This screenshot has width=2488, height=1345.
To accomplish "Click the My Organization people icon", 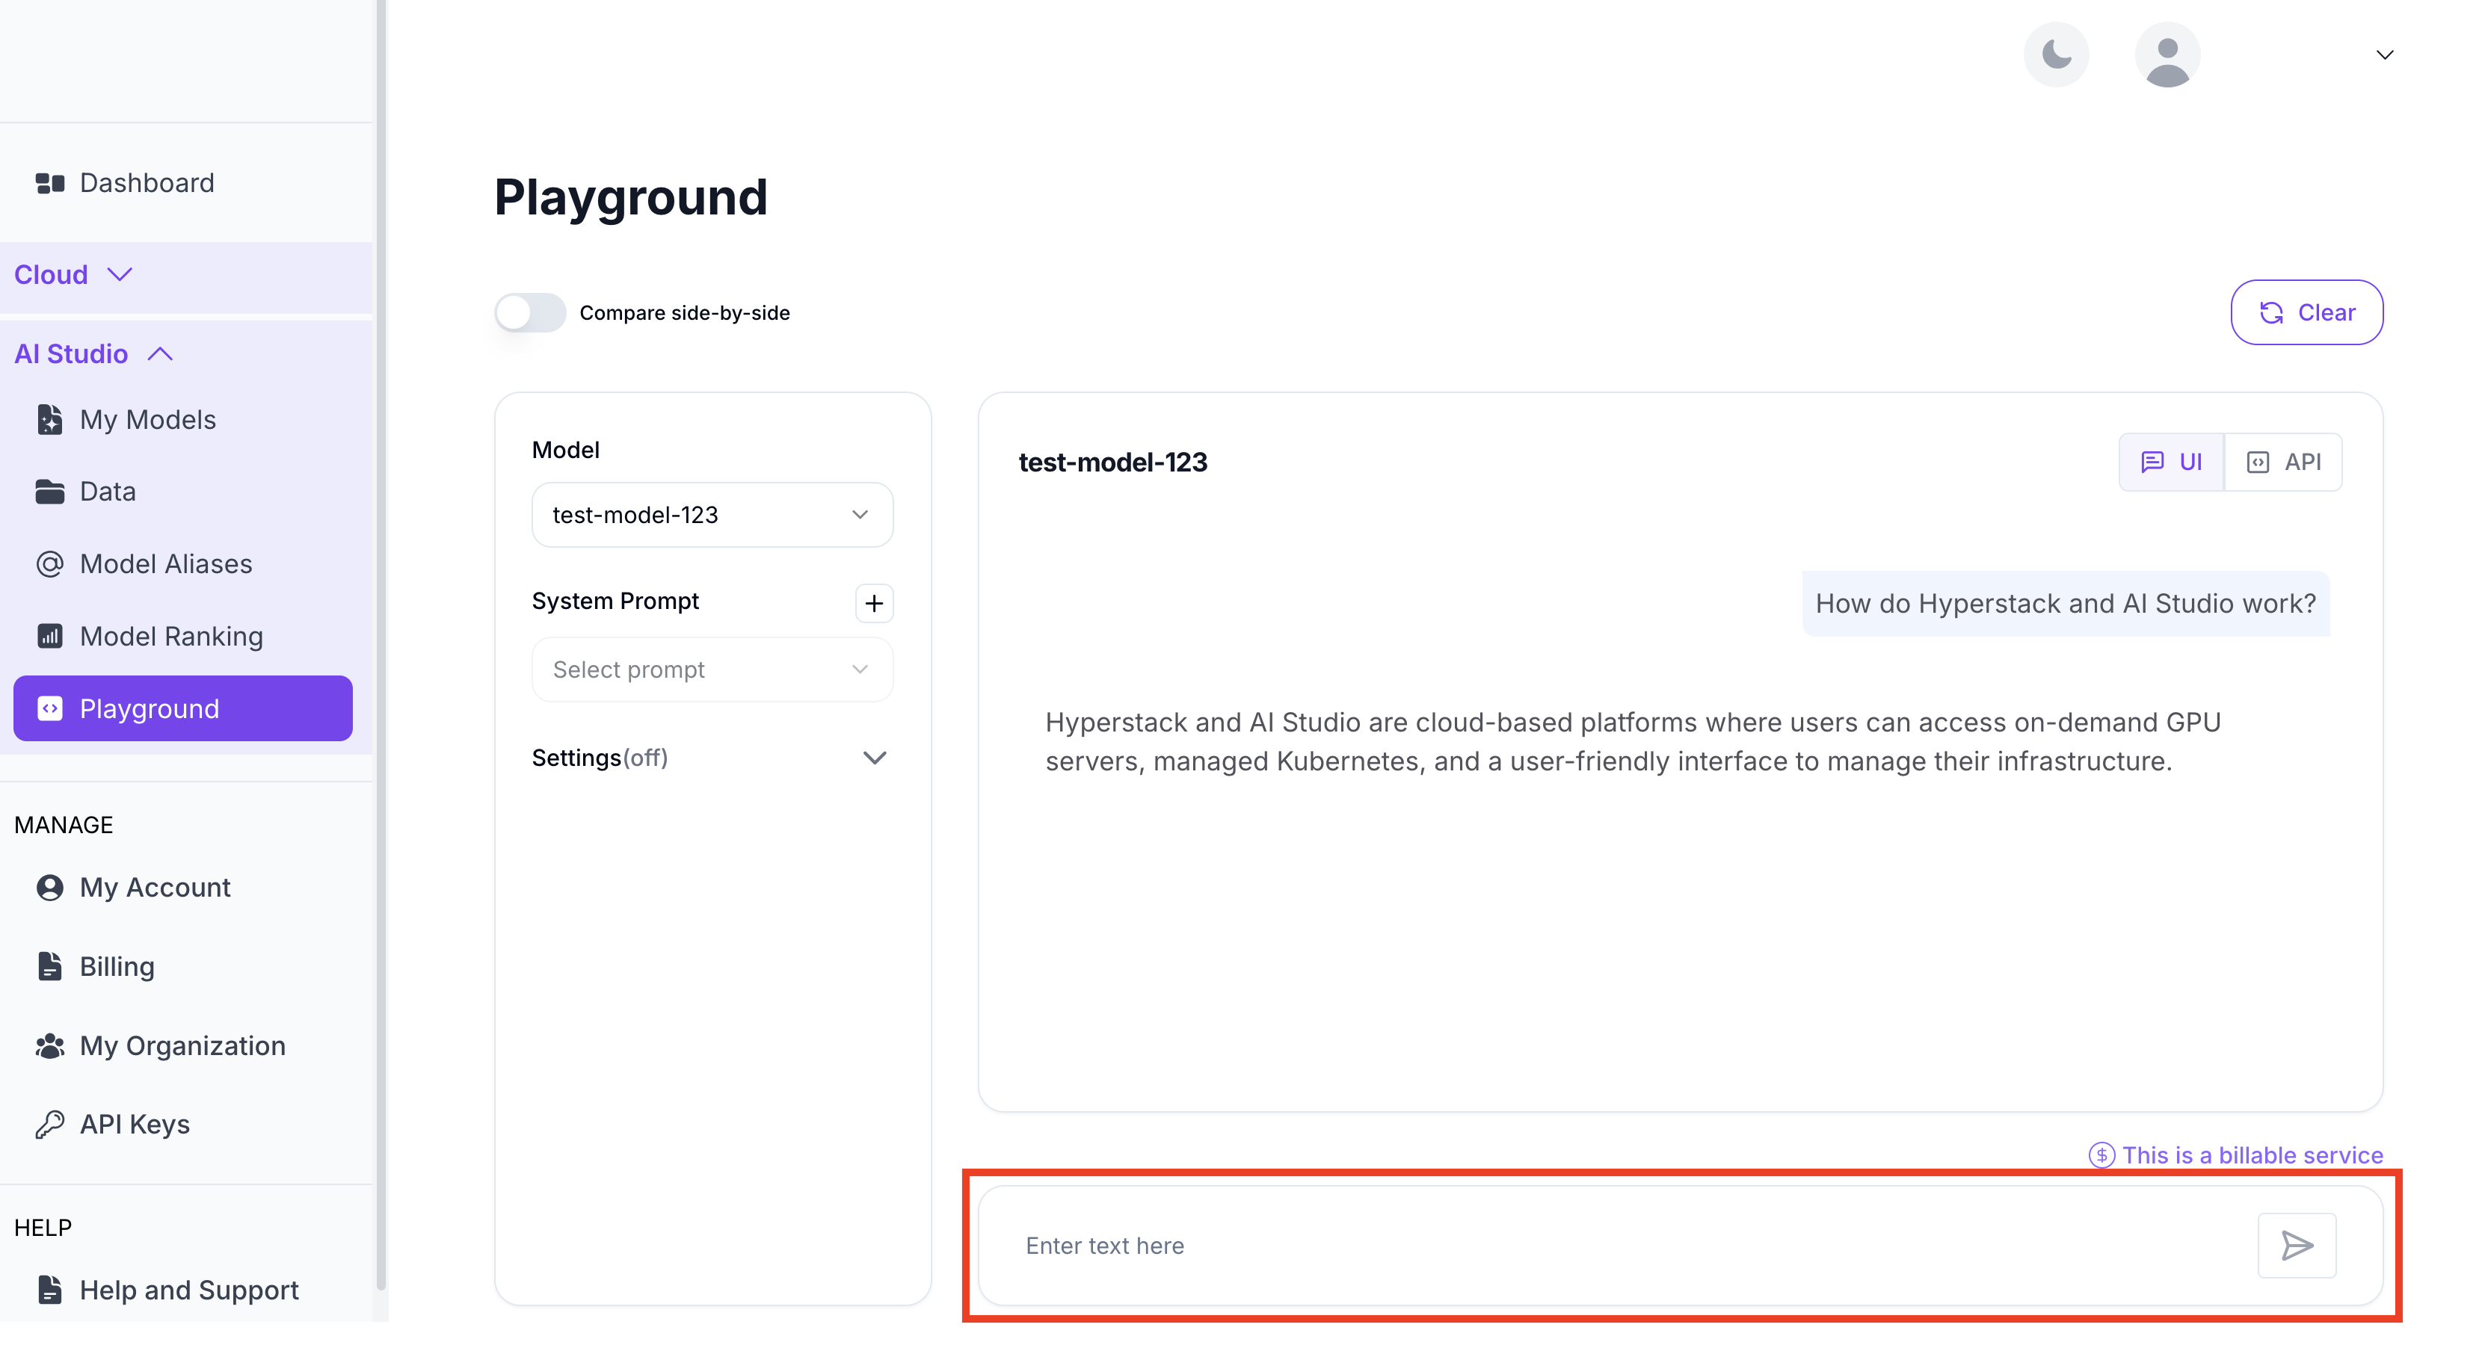I will [49, 1045].
